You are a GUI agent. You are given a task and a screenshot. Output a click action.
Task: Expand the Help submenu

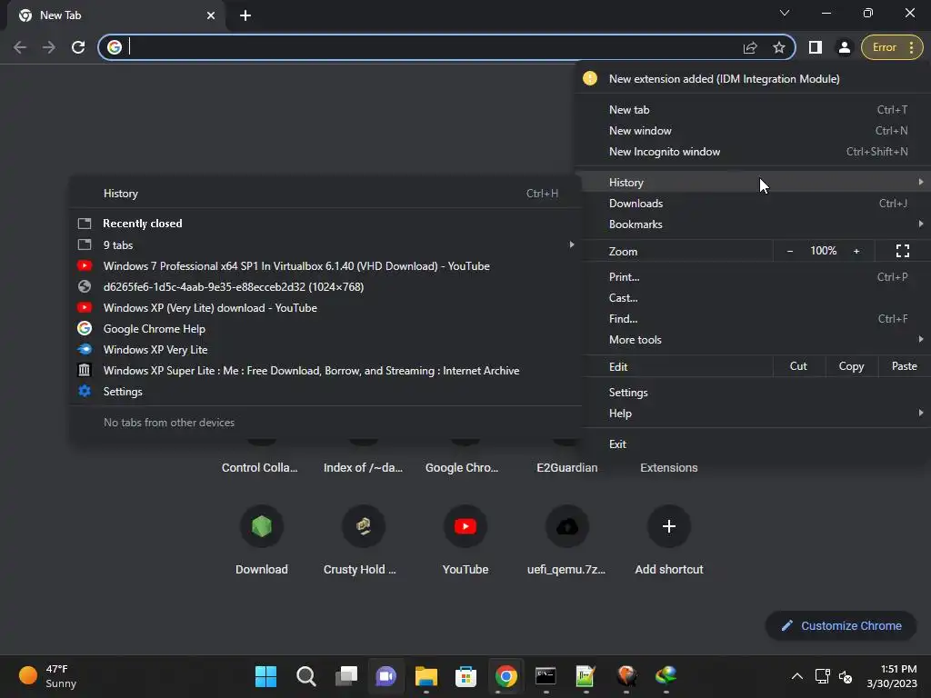click(756, 414)
